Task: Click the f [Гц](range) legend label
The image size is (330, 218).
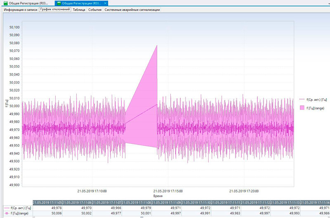Action: (x=316, y=108)
